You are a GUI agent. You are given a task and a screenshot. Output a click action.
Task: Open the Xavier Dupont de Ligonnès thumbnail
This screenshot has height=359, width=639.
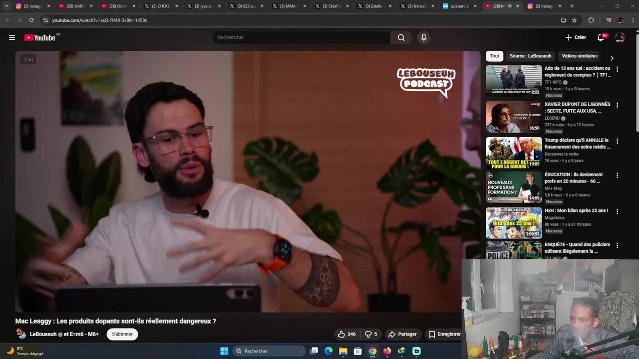click(x=514, y=117)
